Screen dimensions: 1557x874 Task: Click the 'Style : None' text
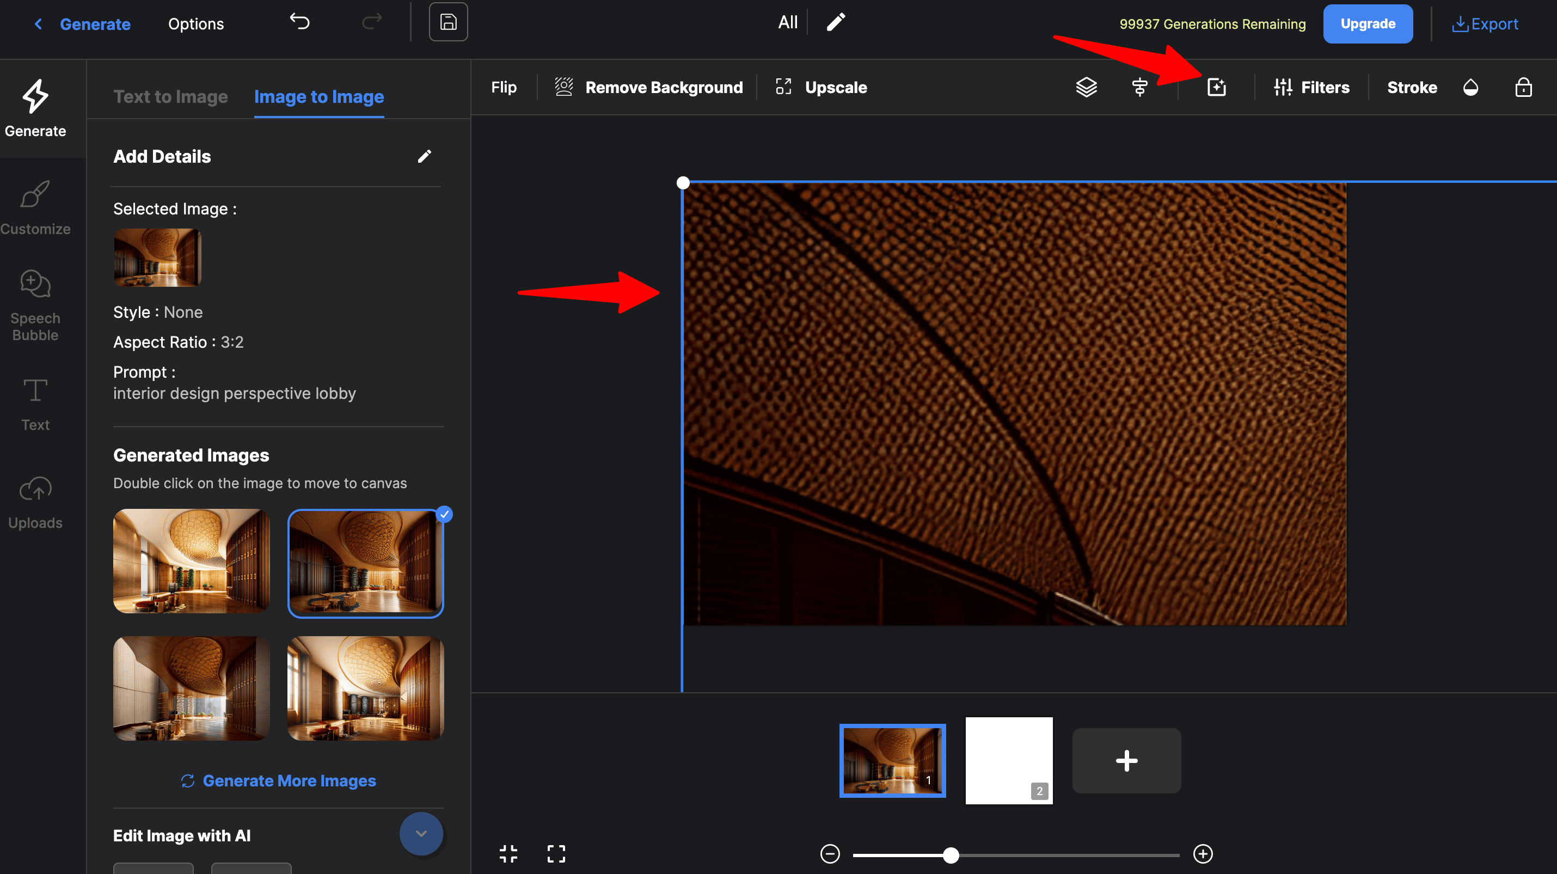(x=158, y=312)
